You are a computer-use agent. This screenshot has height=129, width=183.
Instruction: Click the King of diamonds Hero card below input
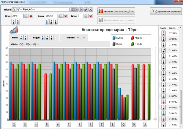coord(18,22)
